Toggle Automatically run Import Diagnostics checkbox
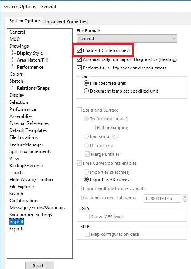191x269 pixels. pos(79,59)
